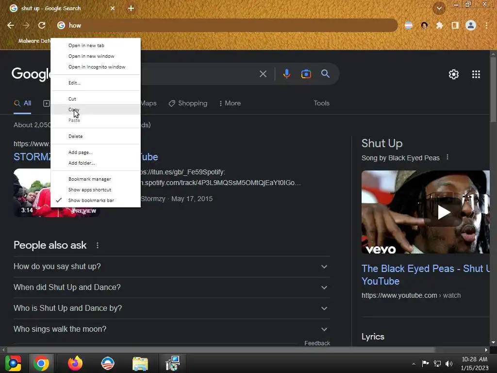Open network icon in system tray
Image resolution: width=497 pixels, height=373 pixels.
pos(437,363)
